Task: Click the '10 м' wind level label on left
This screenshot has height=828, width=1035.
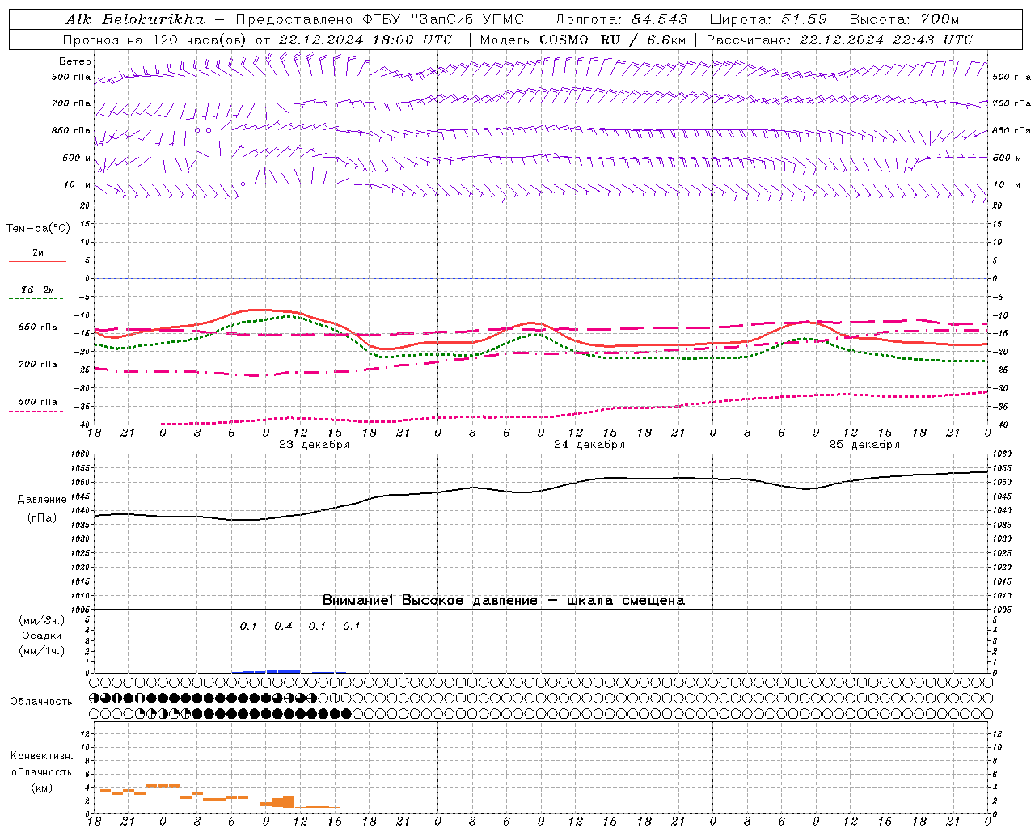Action: pyautogui.click(x=78, y=185)
